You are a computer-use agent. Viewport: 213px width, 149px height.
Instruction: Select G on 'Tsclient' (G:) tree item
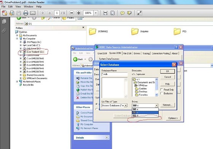(x=35, y=52)
